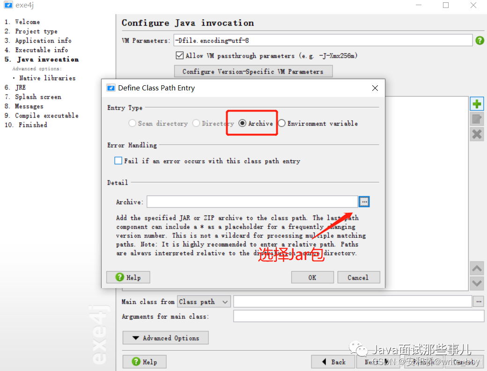The width and height of the screenshot is (487, 371).
Task: Click the gray X remove entry icon
Action: [x=477, y=134]
